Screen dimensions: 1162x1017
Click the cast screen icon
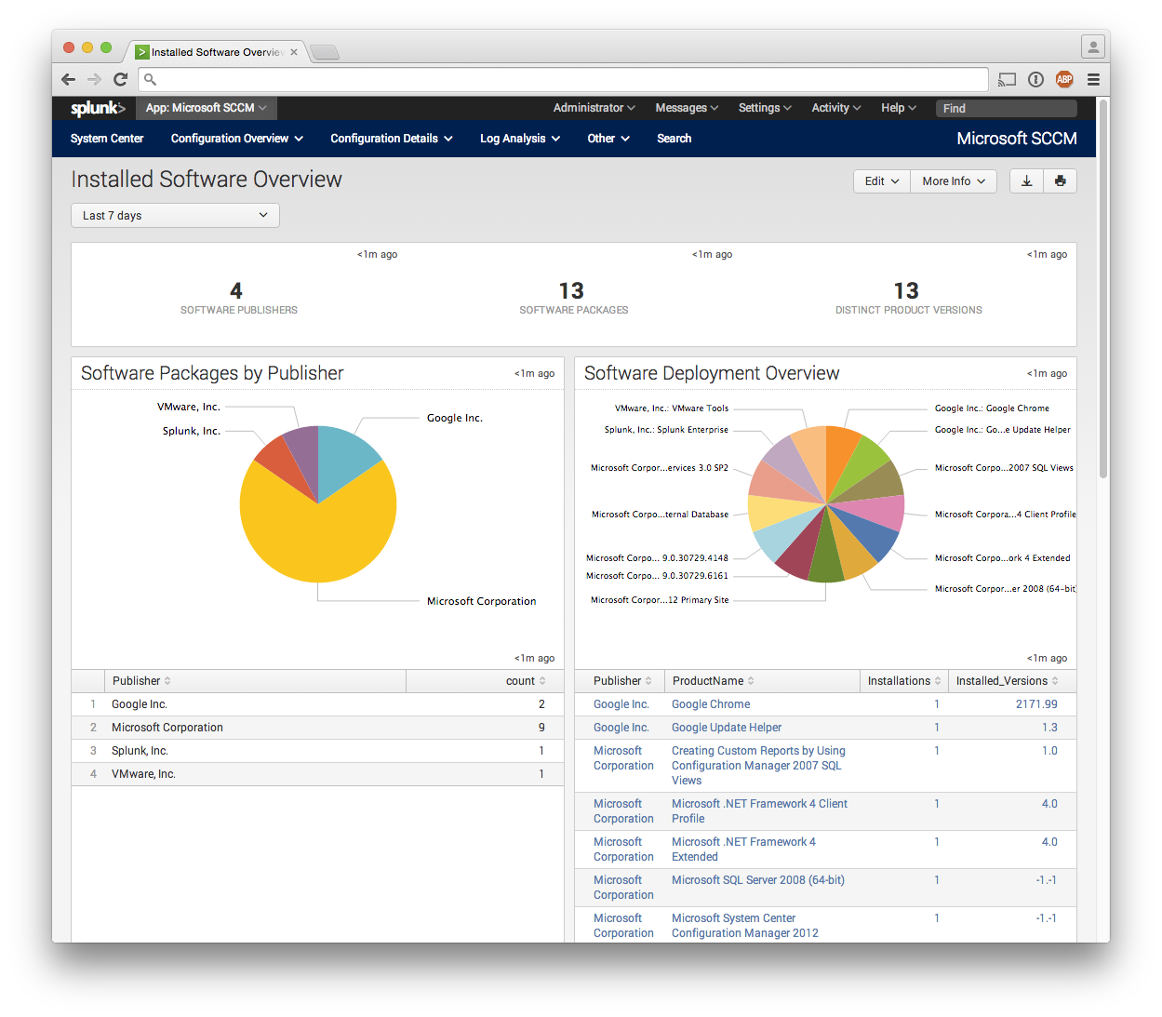(1007, 79)
